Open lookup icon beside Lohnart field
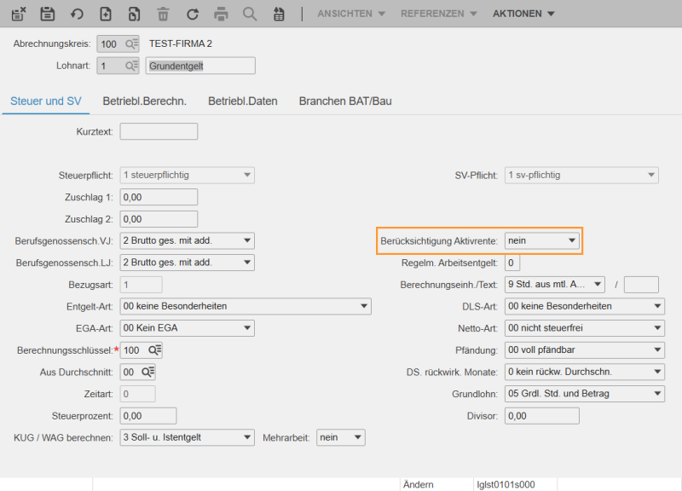The width and height of the screenshot is (682, 491). click(x=132, y=66)
